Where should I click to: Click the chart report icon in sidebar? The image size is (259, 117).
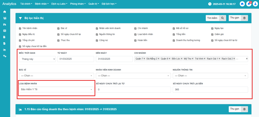coord(5,49)
